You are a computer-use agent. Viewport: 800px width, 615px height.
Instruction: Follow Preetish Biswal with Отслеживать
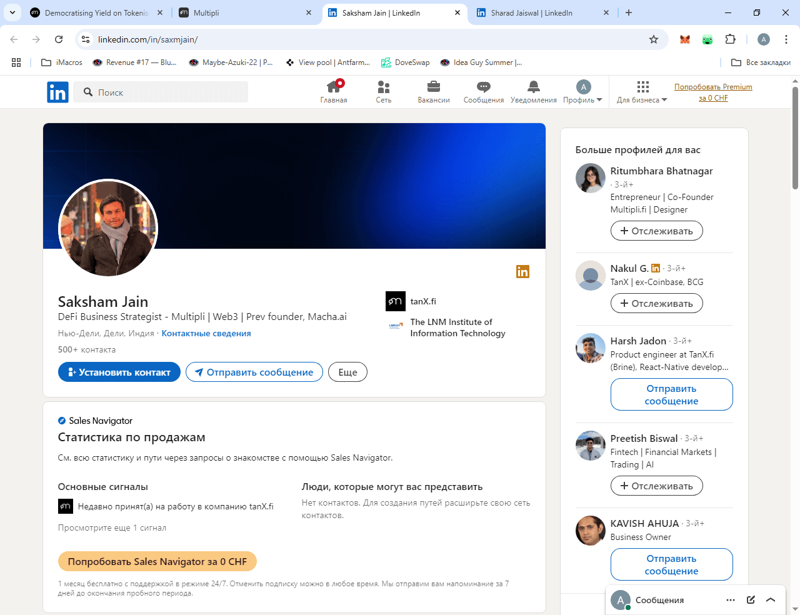click(657, 486)
